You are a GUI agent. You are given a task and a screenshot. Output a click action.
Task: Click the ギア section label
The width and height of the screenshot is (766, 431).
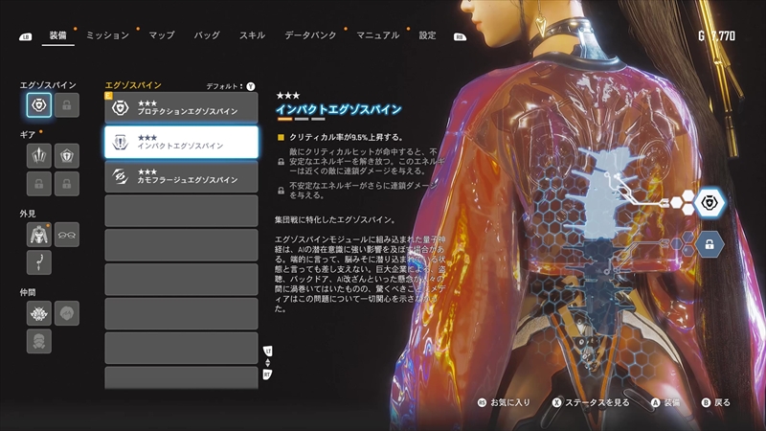28,135
